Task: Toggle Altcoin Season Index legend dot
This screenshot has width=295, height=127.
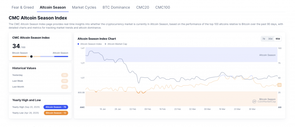Action: tap(78, 44)
